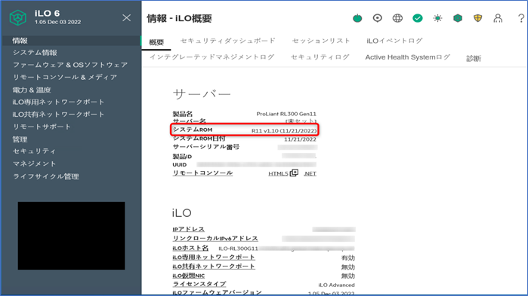Switch to iLOイベントログ tab

tap(394, 41)
